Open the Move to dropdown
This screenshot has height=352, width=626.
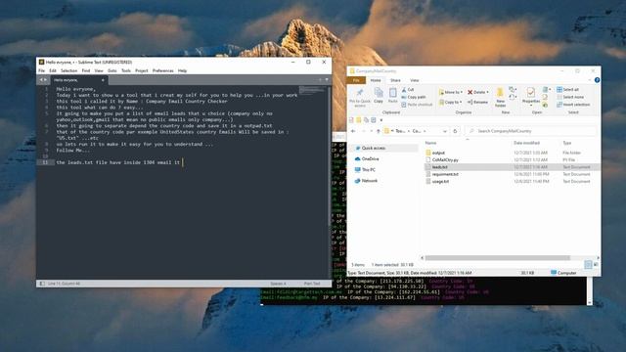[450, 92]
